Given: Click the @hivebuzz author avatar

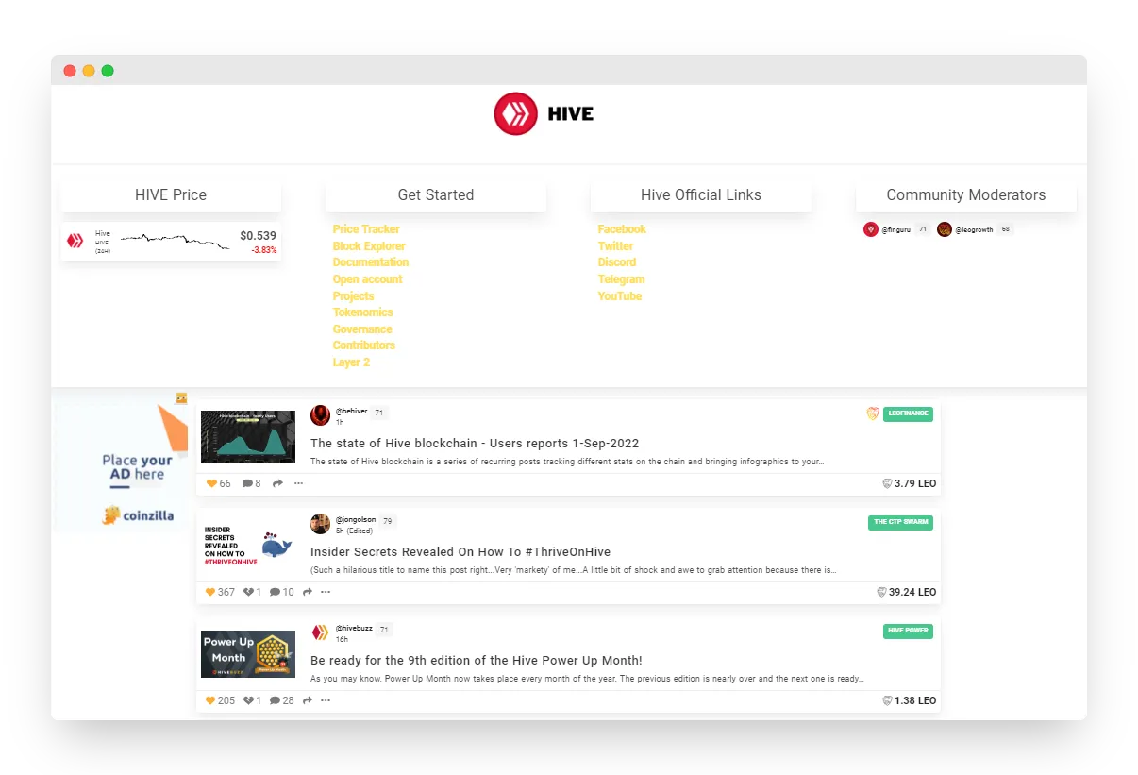Looking at the screenshot, I should coord(320,632).
